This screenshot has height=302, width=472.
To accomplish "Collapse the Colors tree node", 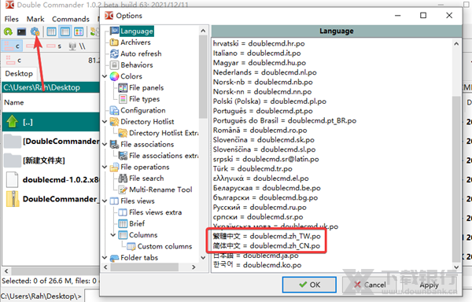I will (105, 76).
